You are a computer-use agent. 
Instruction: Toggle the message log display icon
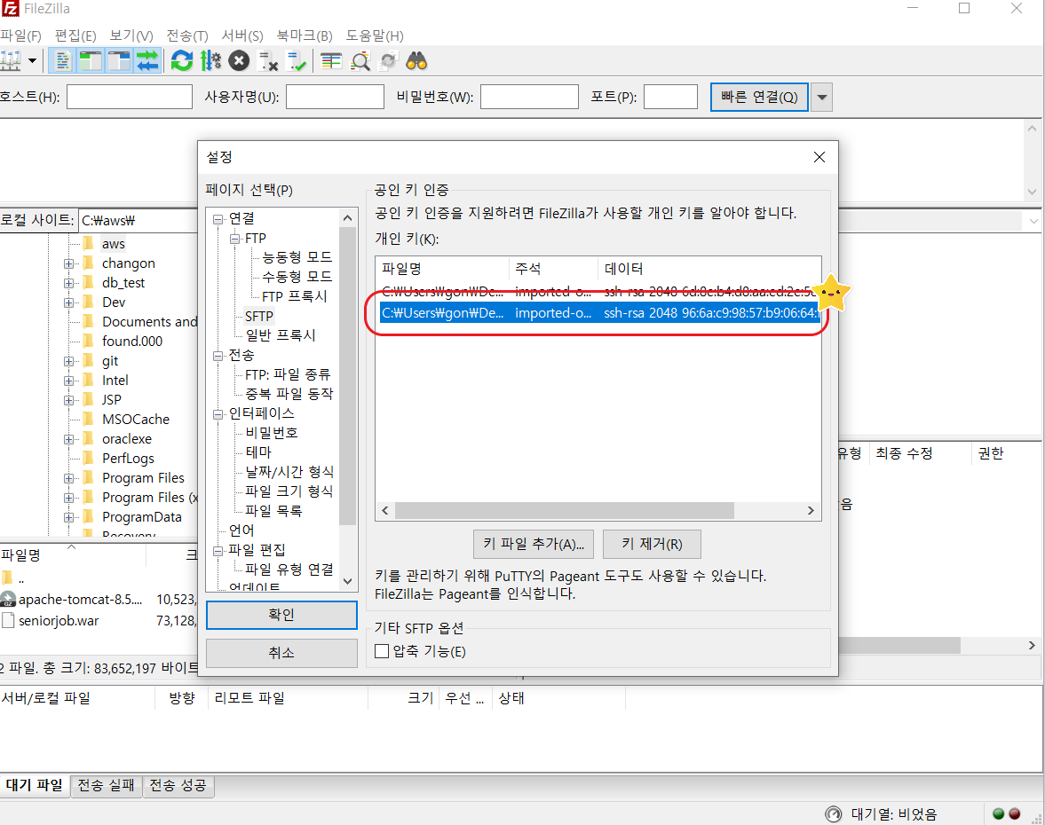click(63, 61)
